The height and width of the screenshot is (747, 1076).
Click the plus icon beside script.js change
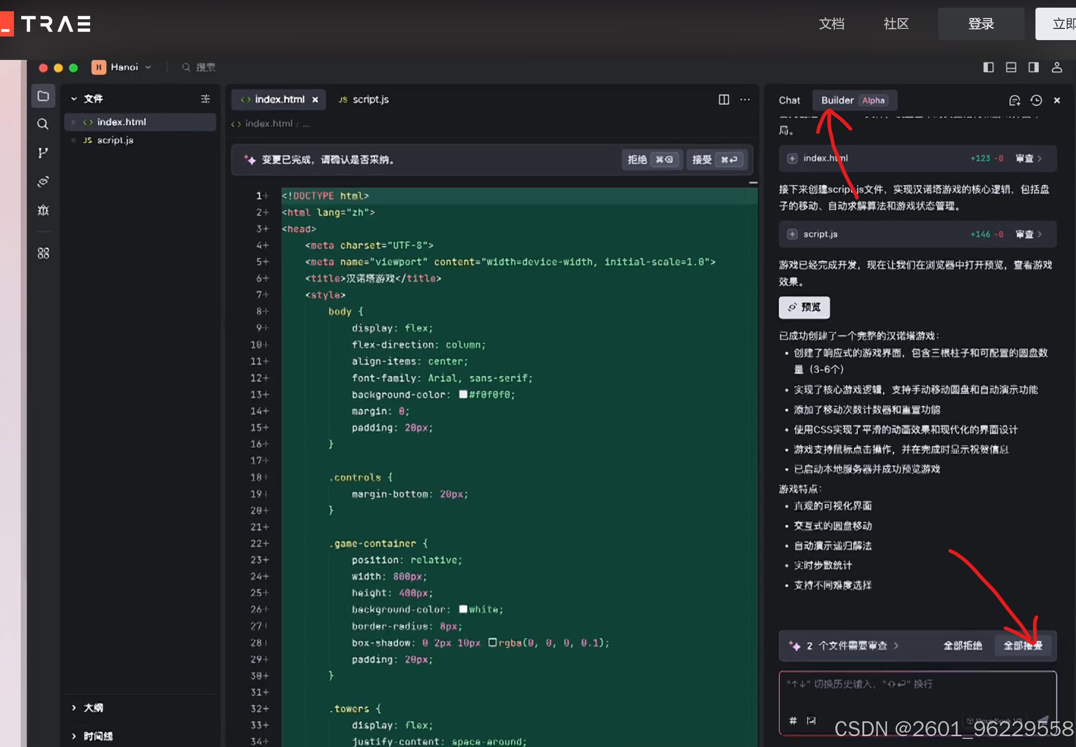click(792, 234)
